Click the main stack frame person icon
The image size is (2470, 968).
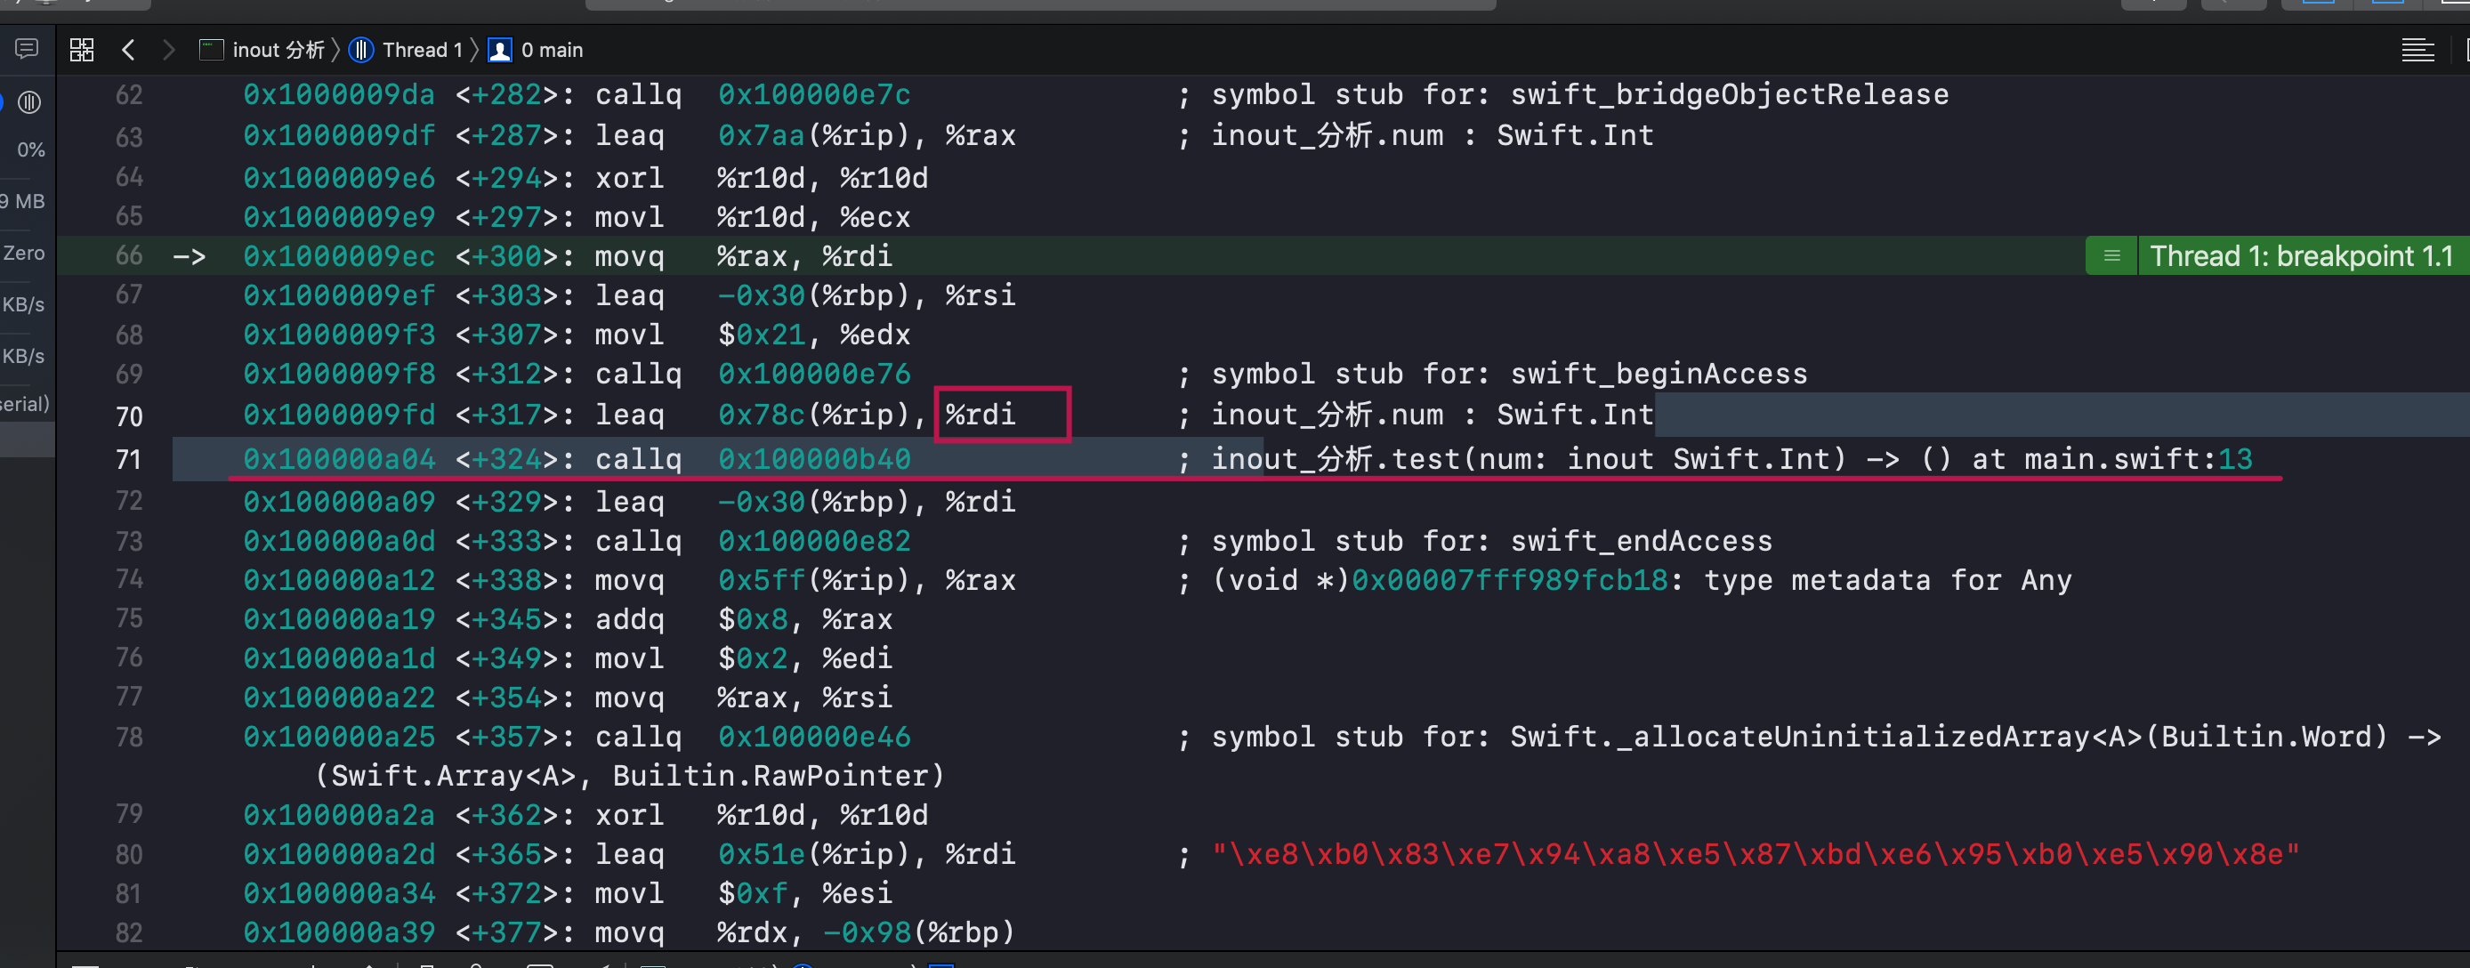click(x=499, y=50)
